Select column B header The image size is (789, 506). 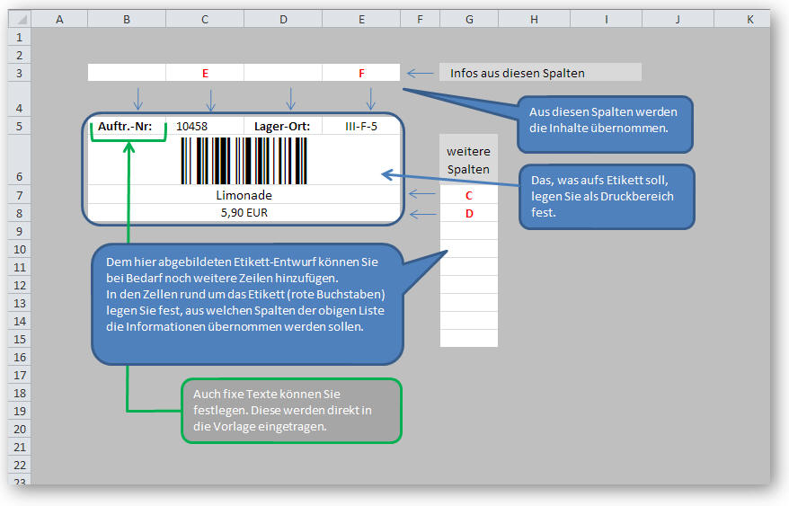tap(127, 19)
